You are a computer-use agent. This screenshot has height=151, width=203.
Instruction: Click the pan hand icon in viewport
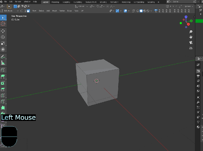click(191, 37)
